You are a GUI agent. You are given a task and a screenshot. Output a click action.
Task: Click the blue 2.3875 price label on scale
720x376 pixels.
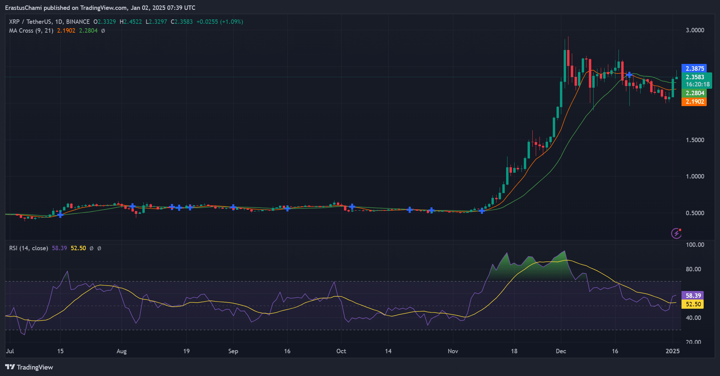click(x=694, y=68)
